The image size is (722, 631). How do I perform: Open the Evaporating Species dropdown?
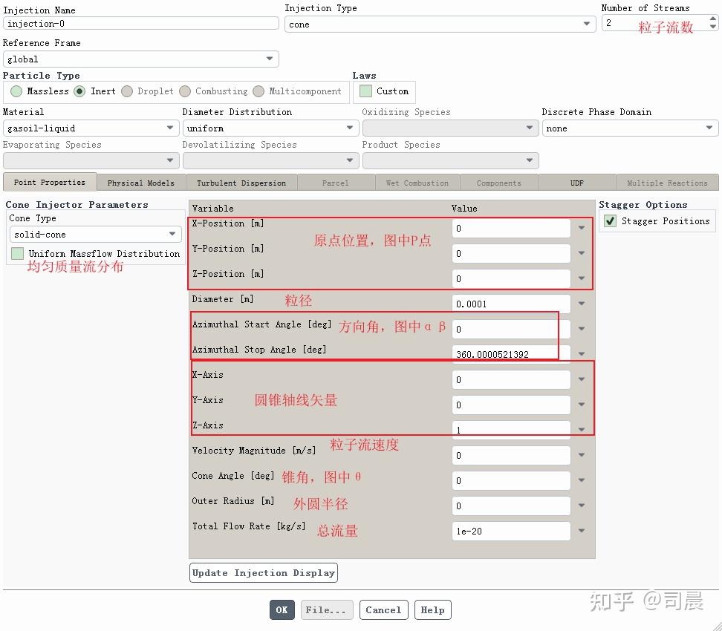tap(91, 160)
